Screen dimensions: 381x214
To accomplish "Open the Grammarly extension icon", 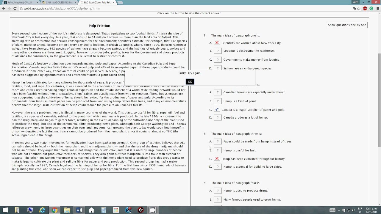I will point(371,9).
